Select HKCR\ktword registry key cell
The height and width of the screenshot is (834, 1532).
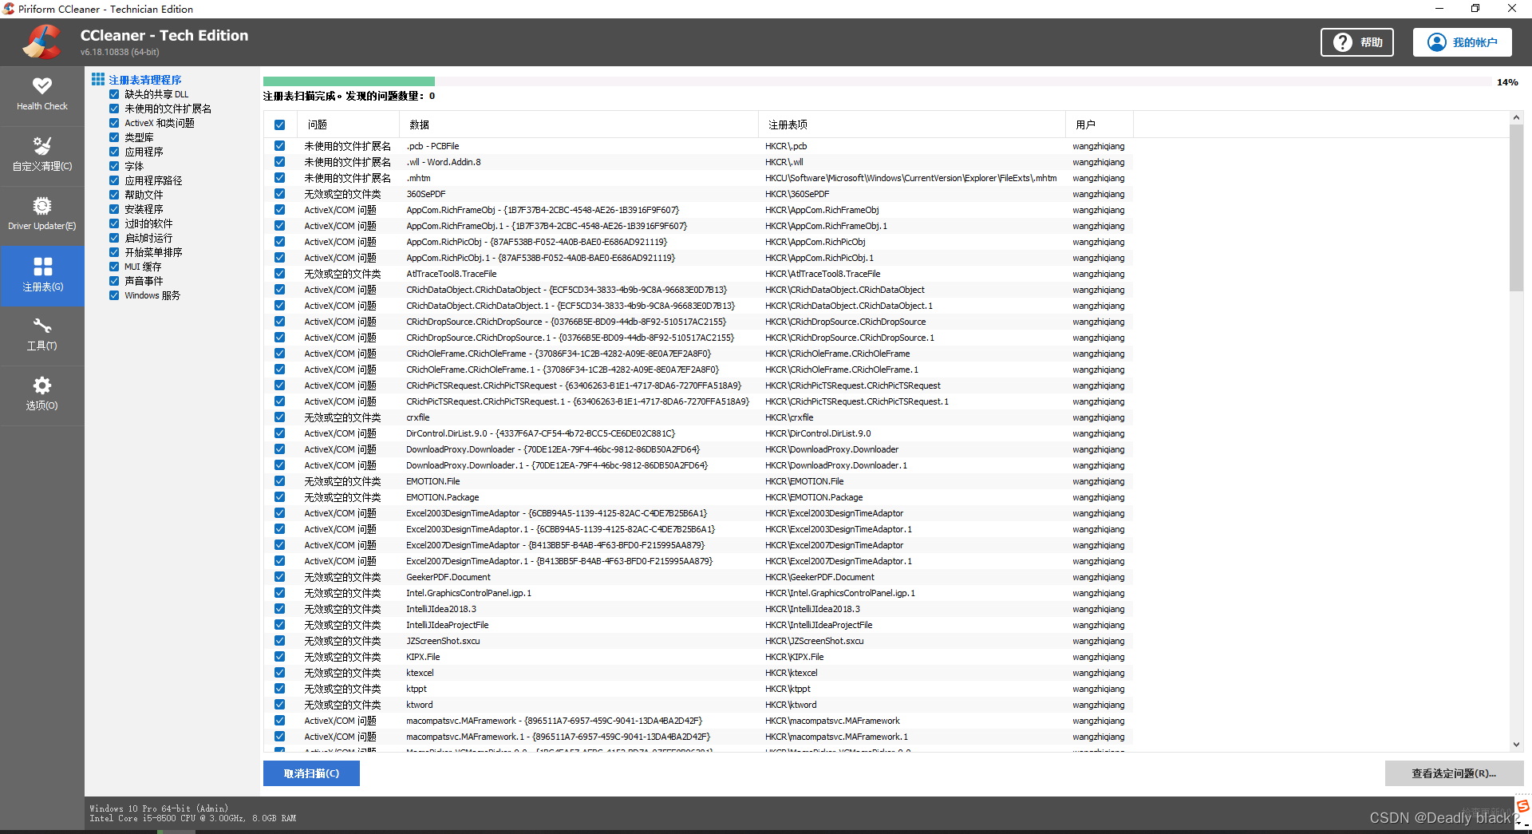(x=791, y=705)
